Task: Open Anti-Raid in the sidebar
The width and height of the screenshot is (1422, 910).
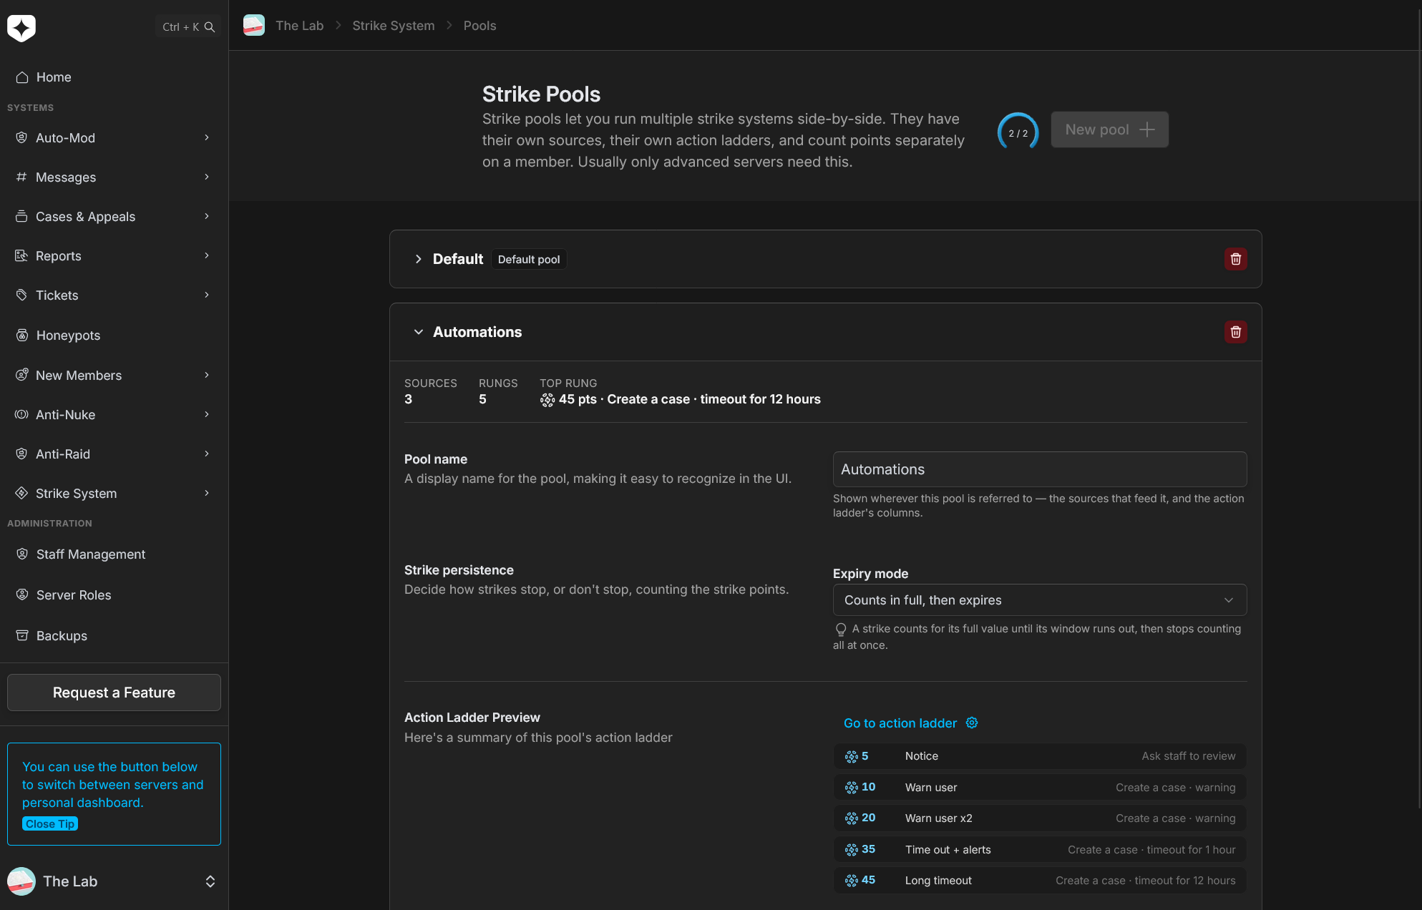Action: (x=114, y=454)
